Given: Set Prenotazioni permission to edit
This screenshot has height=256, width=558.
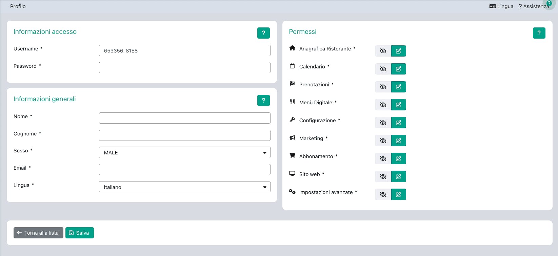Looking at the screenshot, I should (x=398, y=87).
